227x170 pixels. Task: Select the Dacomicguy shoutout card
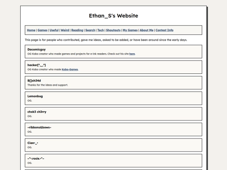tap(113, 52)
